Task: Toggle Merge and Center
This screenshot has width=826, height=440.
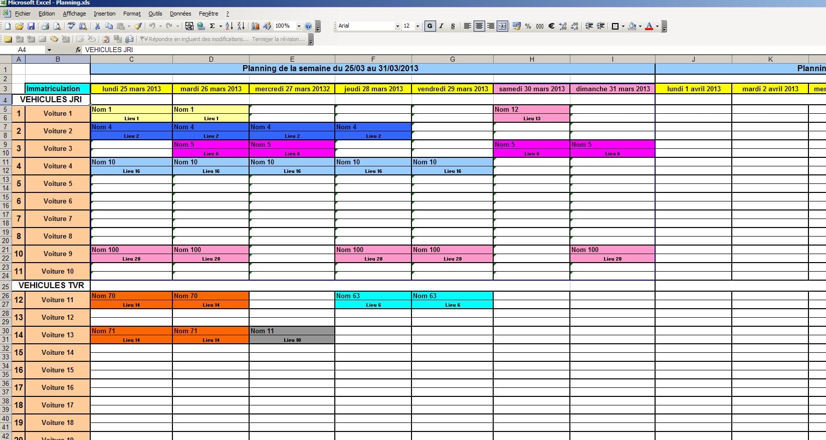Action: click(x=502, y=26)
